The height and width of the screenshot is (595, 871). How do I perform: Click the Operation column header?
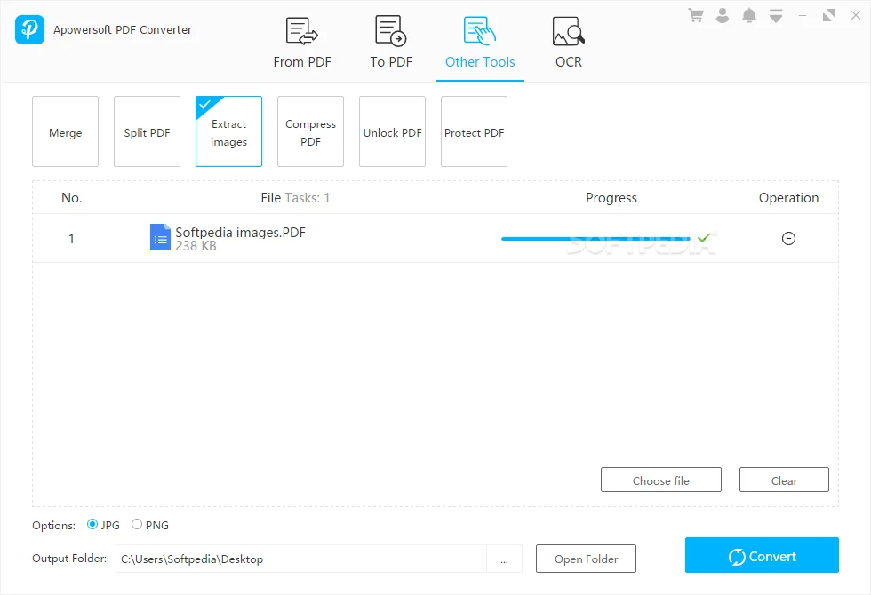pyautogui.click(x=789, y=197)
